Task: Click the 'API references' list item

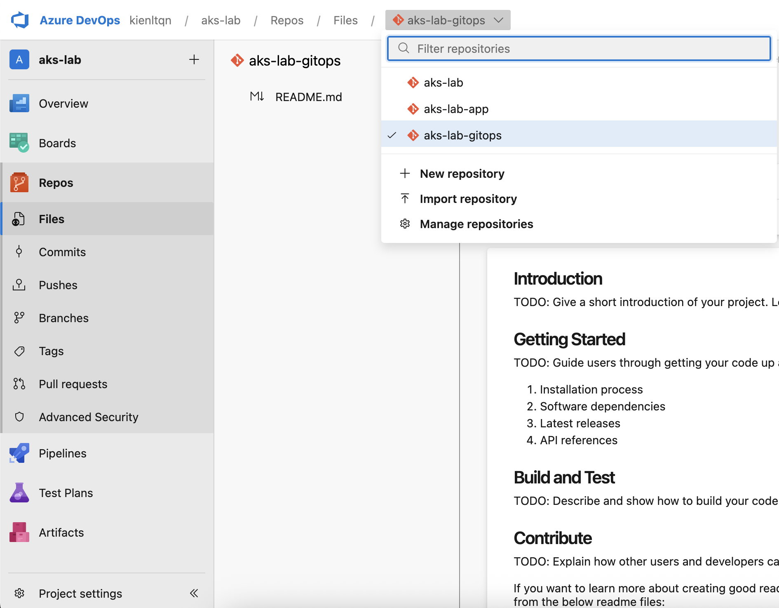Action: 579,440
